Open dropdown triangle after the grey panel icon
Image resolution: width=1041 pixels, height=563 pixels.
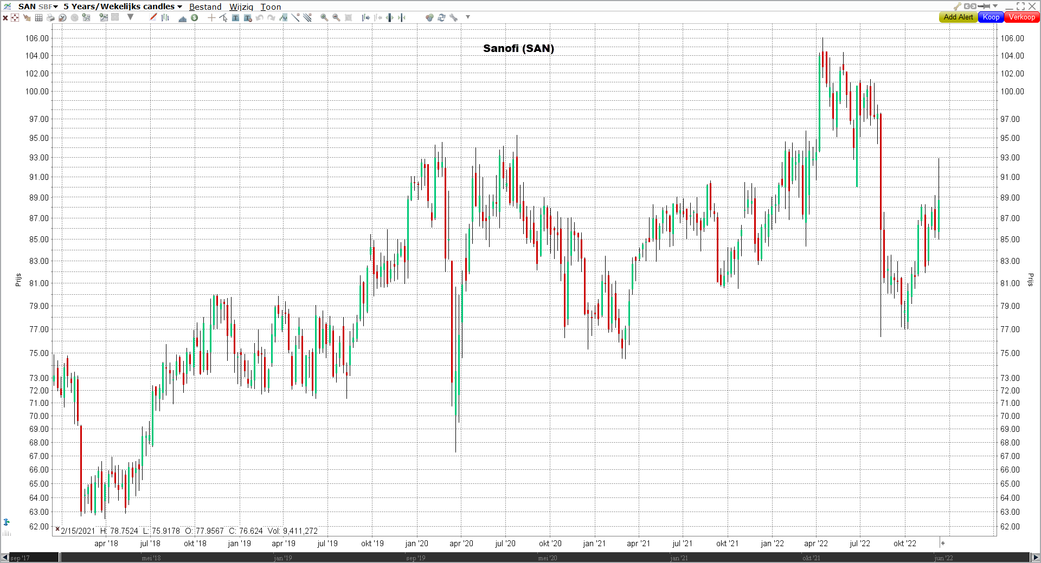[x=130, y=17]
